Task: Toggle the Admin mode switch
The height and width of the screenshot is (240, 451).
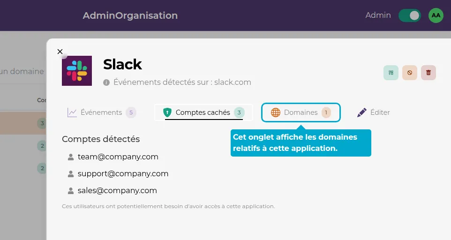Action: (410, 15)
